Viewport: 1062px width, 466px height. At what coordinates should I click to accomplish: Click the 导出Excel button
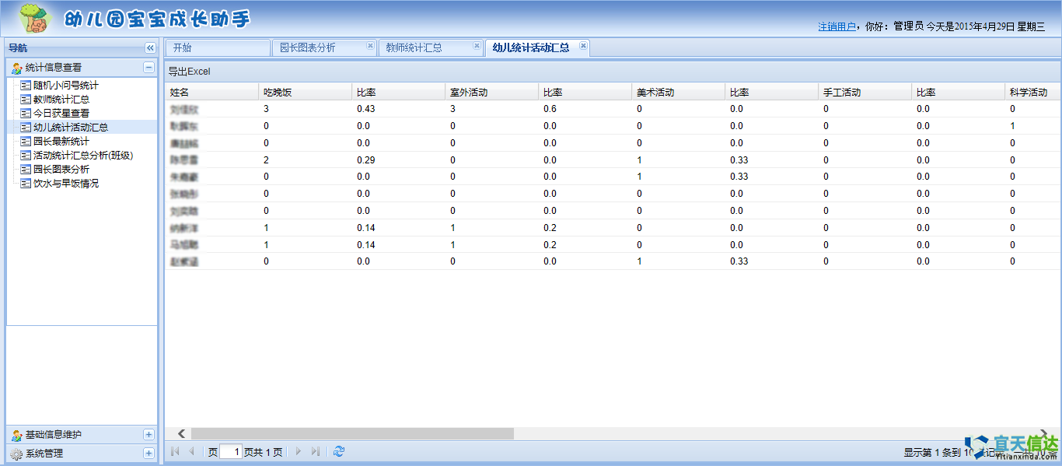[x=190, y=72]
